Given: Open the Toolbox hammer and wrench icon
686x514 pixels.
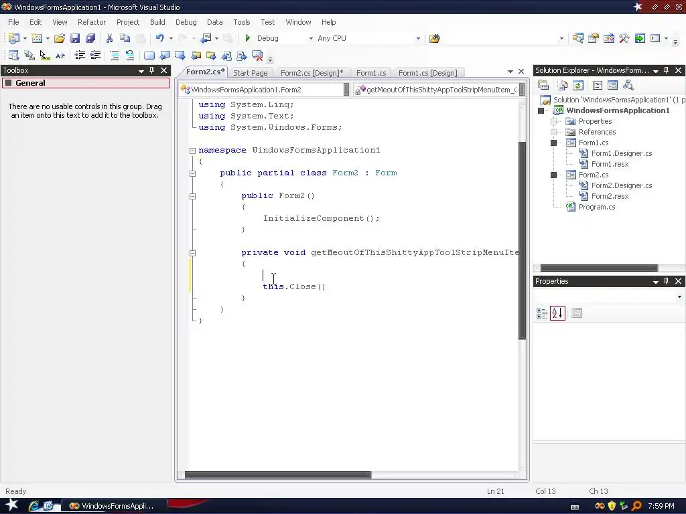Looking at the screenshot, I should click(x=624, y=38).
